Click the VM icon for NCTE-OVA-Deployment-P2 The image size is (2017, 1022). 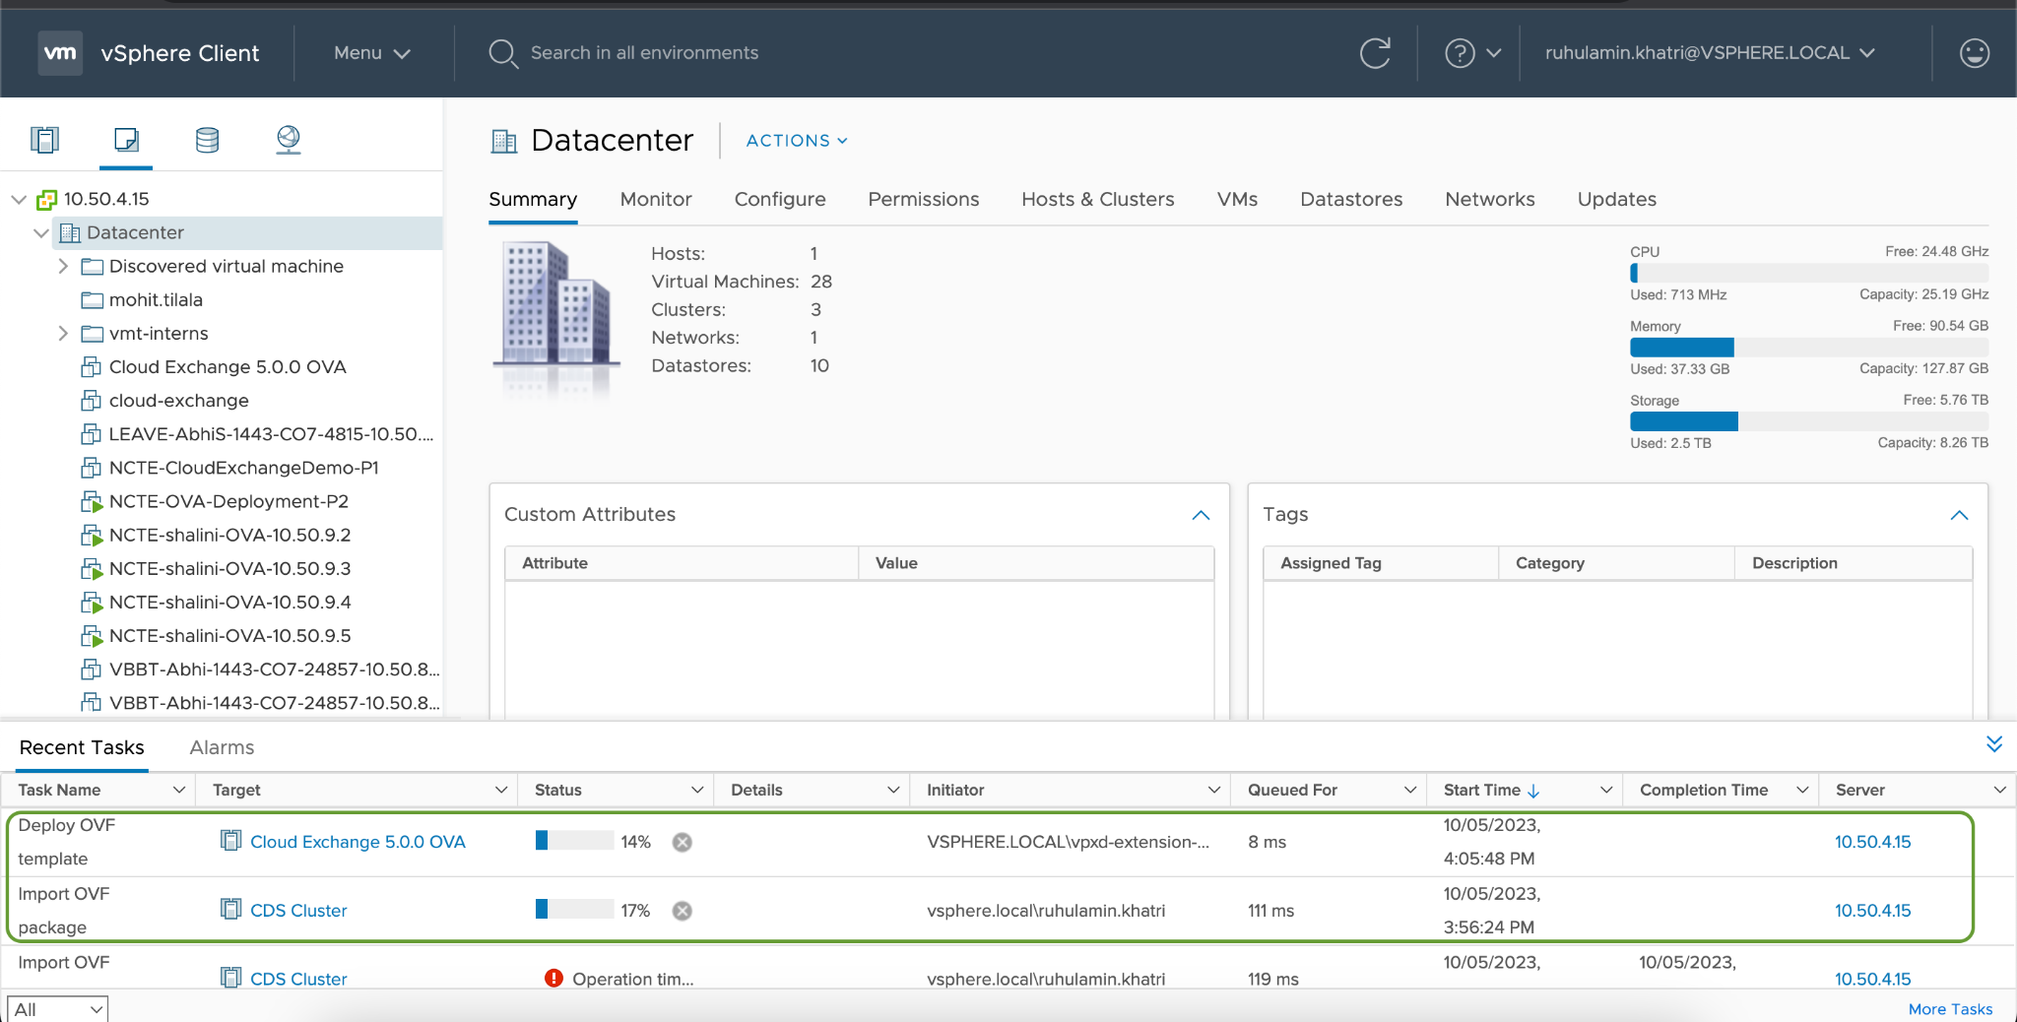[x=91, y=502]
